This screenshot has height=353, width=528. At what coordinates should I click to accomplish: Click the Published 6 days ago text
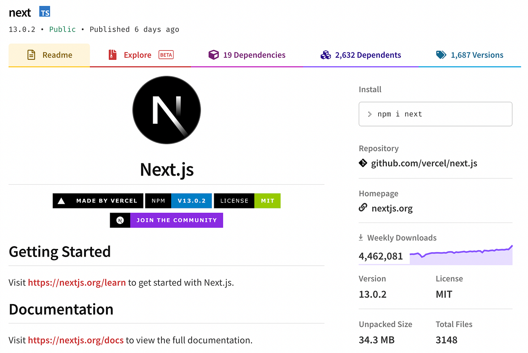tap(134, 29)
